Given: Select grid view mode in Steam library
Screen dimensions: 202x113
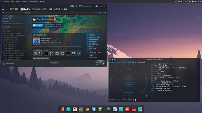Looking at the screenshot, I should 105,13.
